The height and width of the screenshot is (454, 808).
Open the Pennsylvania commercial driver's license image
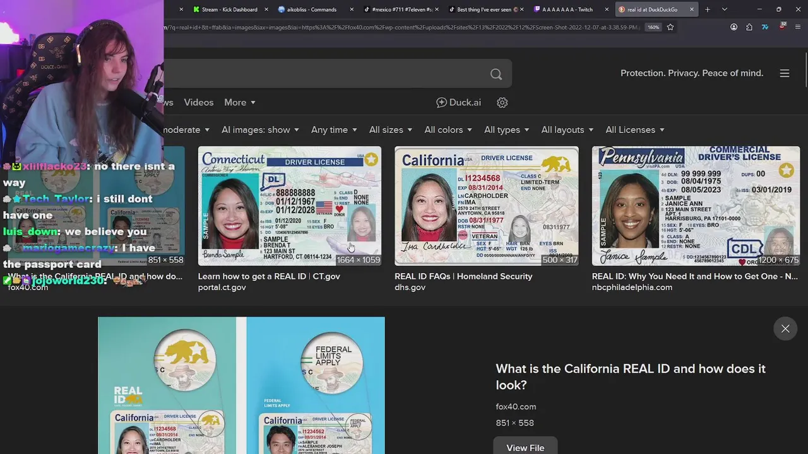[696, 206]
